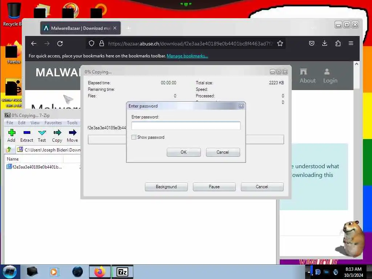The width and height of the screenshot is (372, 279).
Task: Click the 7-Zip Copy button
Action: coord(57,136)
